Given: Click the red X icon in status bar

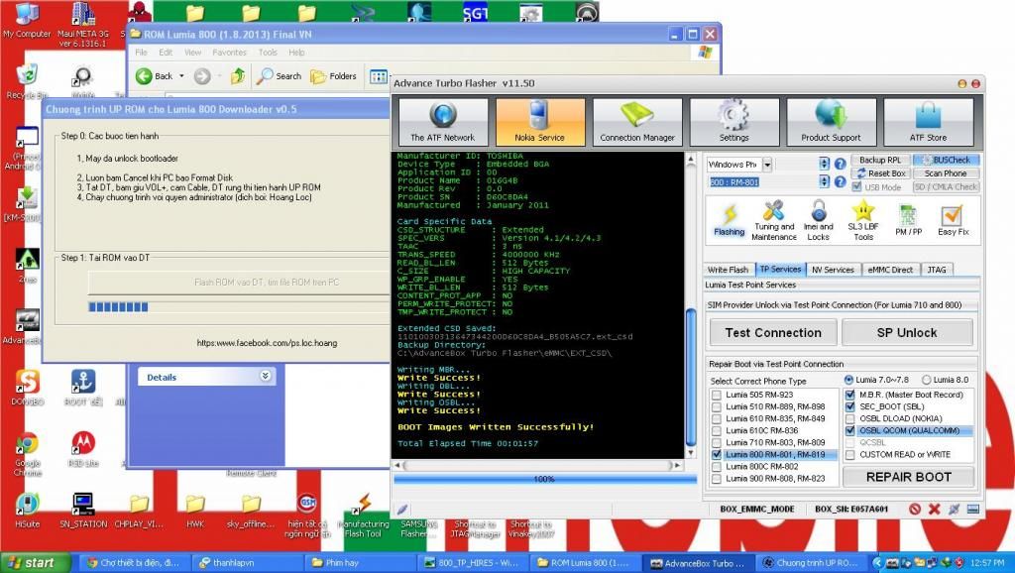Looking at the screenshot, I should click(934, 509).
